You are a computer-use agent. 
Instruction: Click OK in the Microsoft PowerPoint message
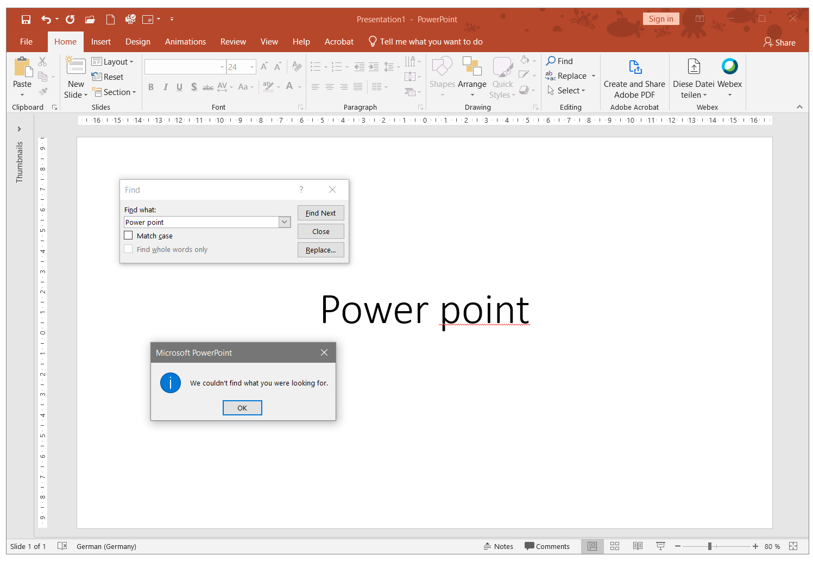242,408
